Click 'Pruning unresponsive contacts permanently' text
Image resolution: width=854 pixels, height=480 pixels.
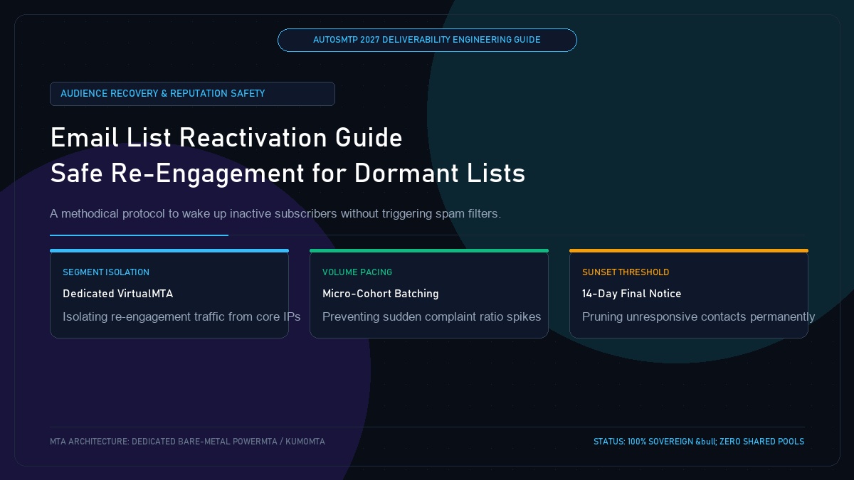click(x=699, y=316)
